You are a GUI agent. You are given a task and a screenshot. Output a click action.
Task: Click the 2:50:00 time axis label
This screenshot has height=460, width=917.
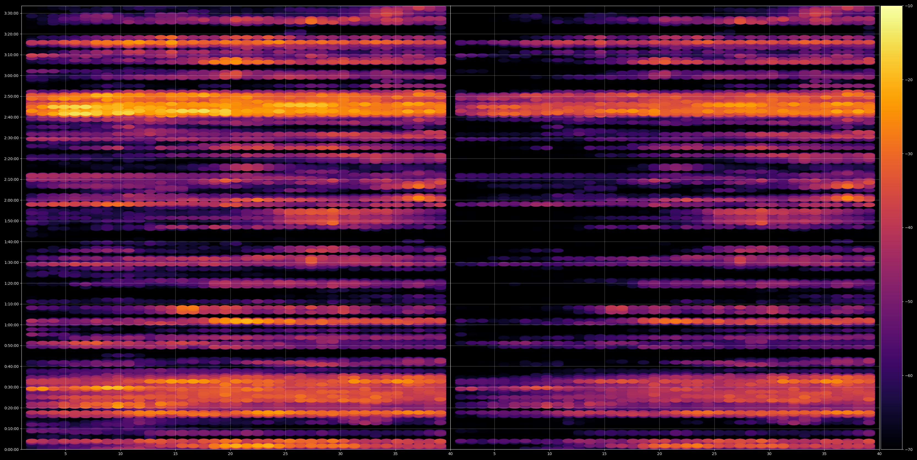point(11,96)
